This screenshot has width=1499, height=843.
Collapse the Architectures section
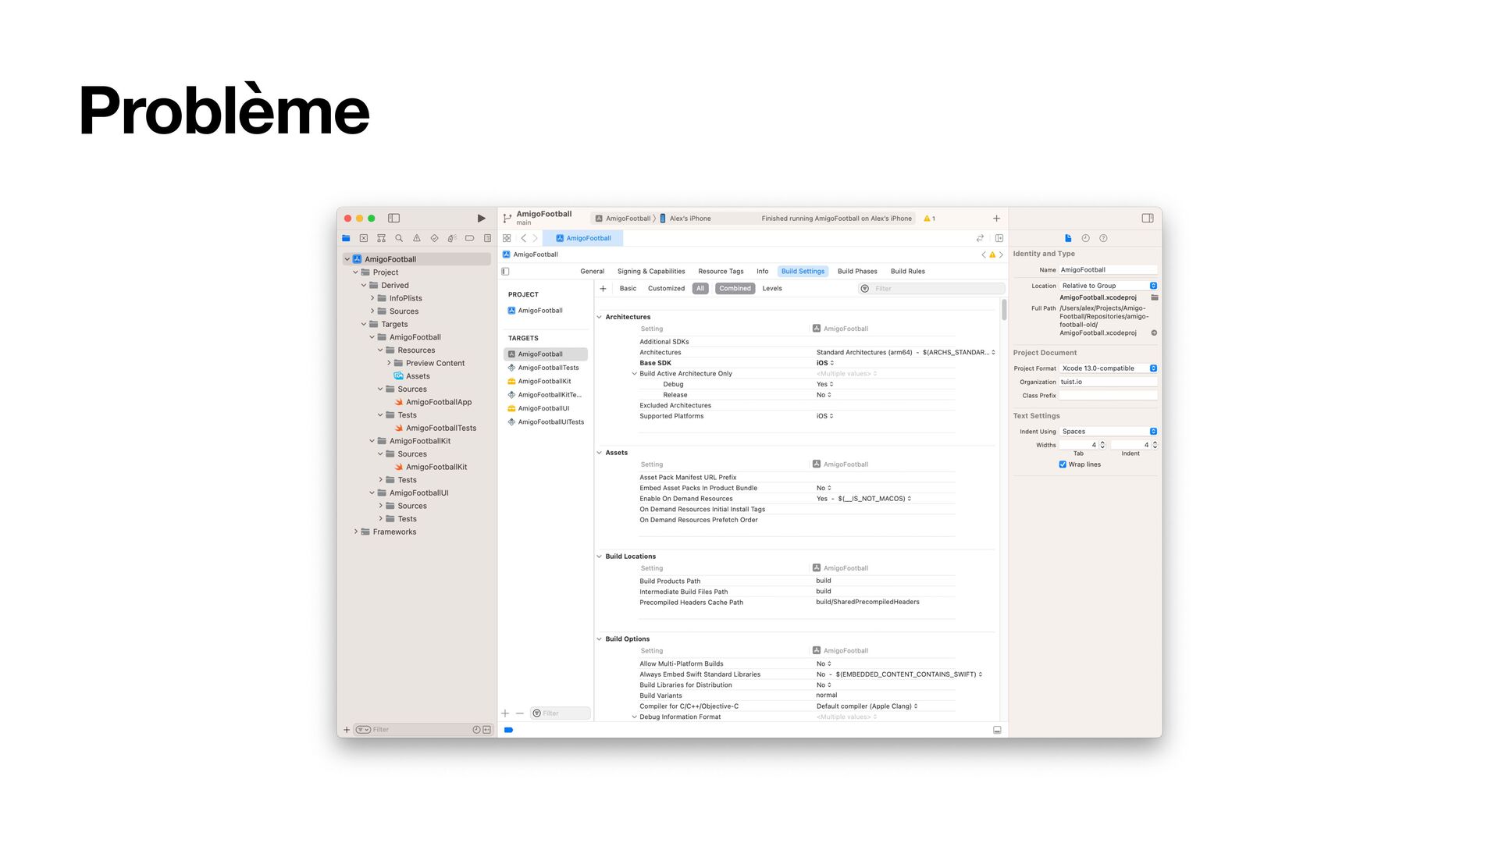click(600, 317)
